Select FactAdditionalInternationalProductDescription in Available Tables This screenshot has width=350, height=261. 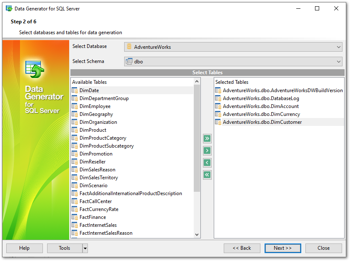point(132,193)
